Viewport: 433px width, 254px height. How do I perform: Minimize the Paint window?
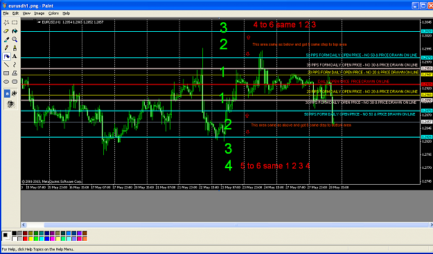point(415,6)
